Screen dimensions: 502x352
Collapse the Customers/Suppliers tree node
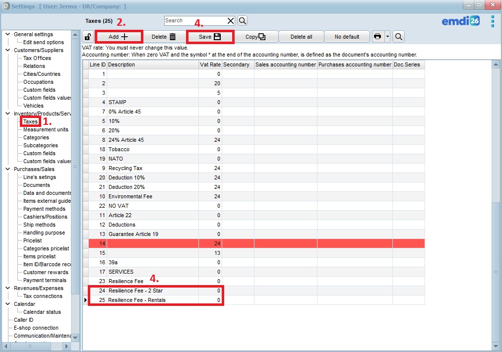[7, 50]
